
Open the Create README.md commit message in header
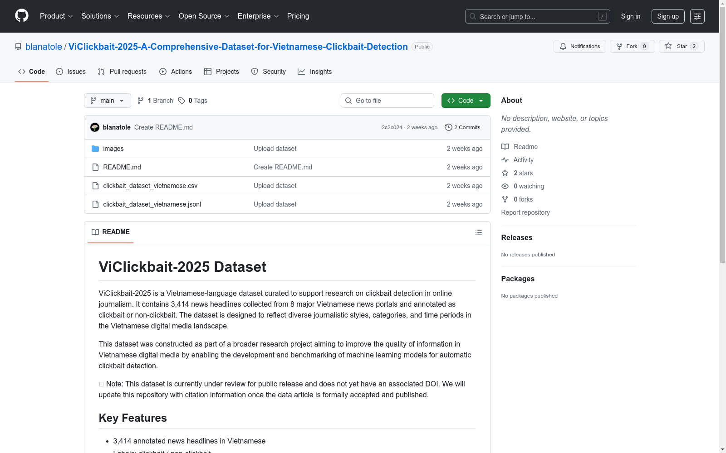[163, 127]
